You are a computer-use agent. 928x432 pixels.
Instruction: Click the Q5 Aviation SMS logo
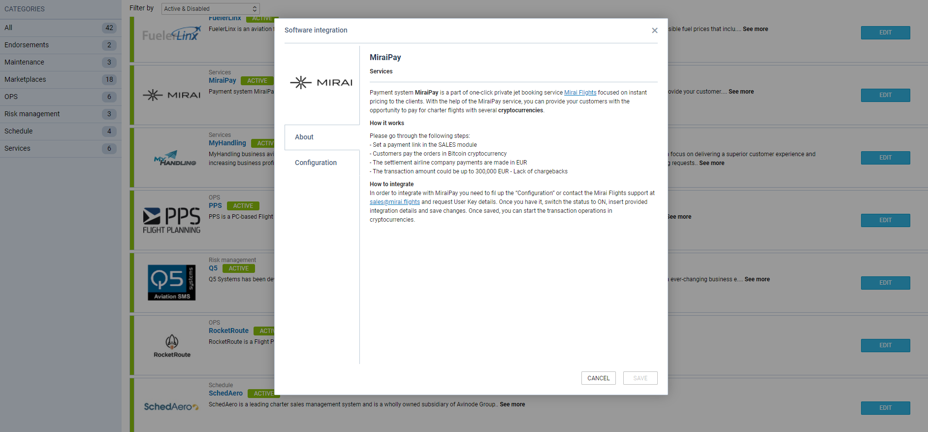tap(171, 282)
